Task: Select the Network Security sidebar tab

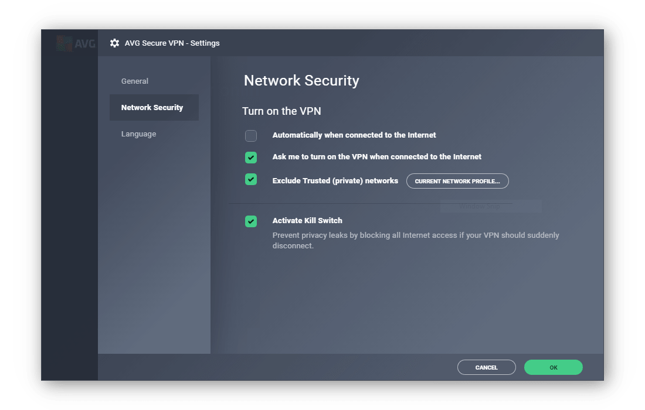Action: [x=154, y=108]
